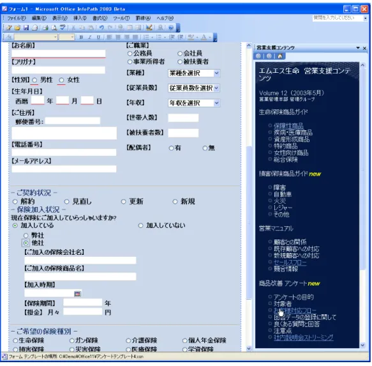The image size is (372, 366).
Task: Toggle Italic formatting button
Action: pyautogui.click(x=90, y=37)
